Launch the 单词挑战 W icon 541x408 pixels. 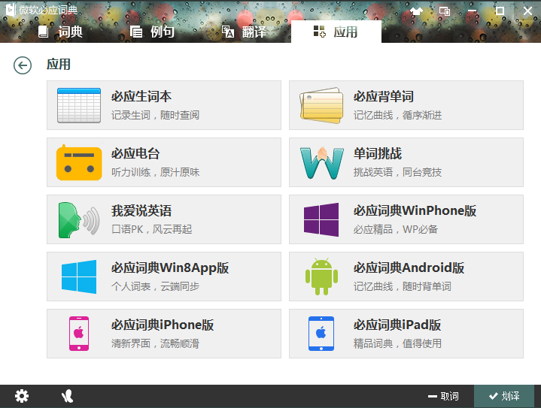tap(321, 162)
